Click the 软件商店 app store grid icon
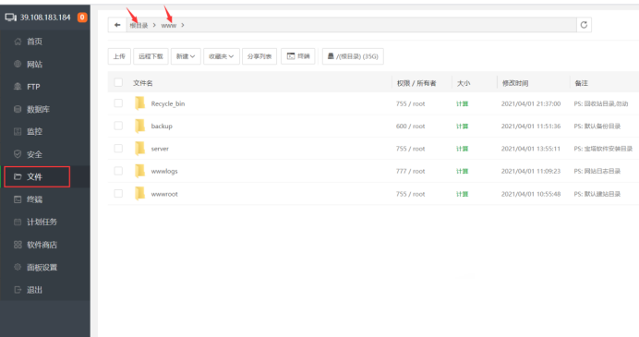This screenshot has width=639, height=337. tap(18, 245)
